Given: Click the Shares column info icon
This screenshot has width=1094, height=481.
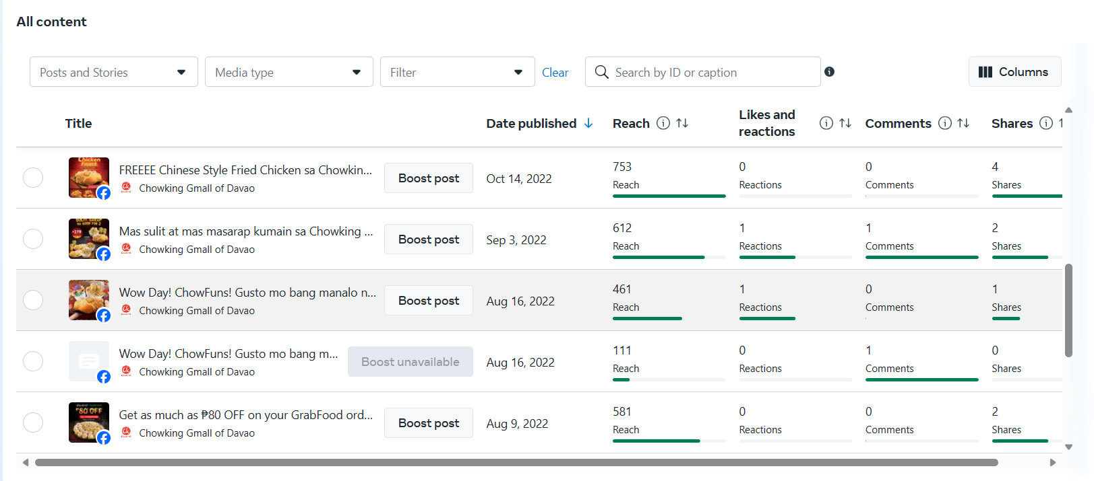Looking at the screenshot, I should coord(1045,123).
